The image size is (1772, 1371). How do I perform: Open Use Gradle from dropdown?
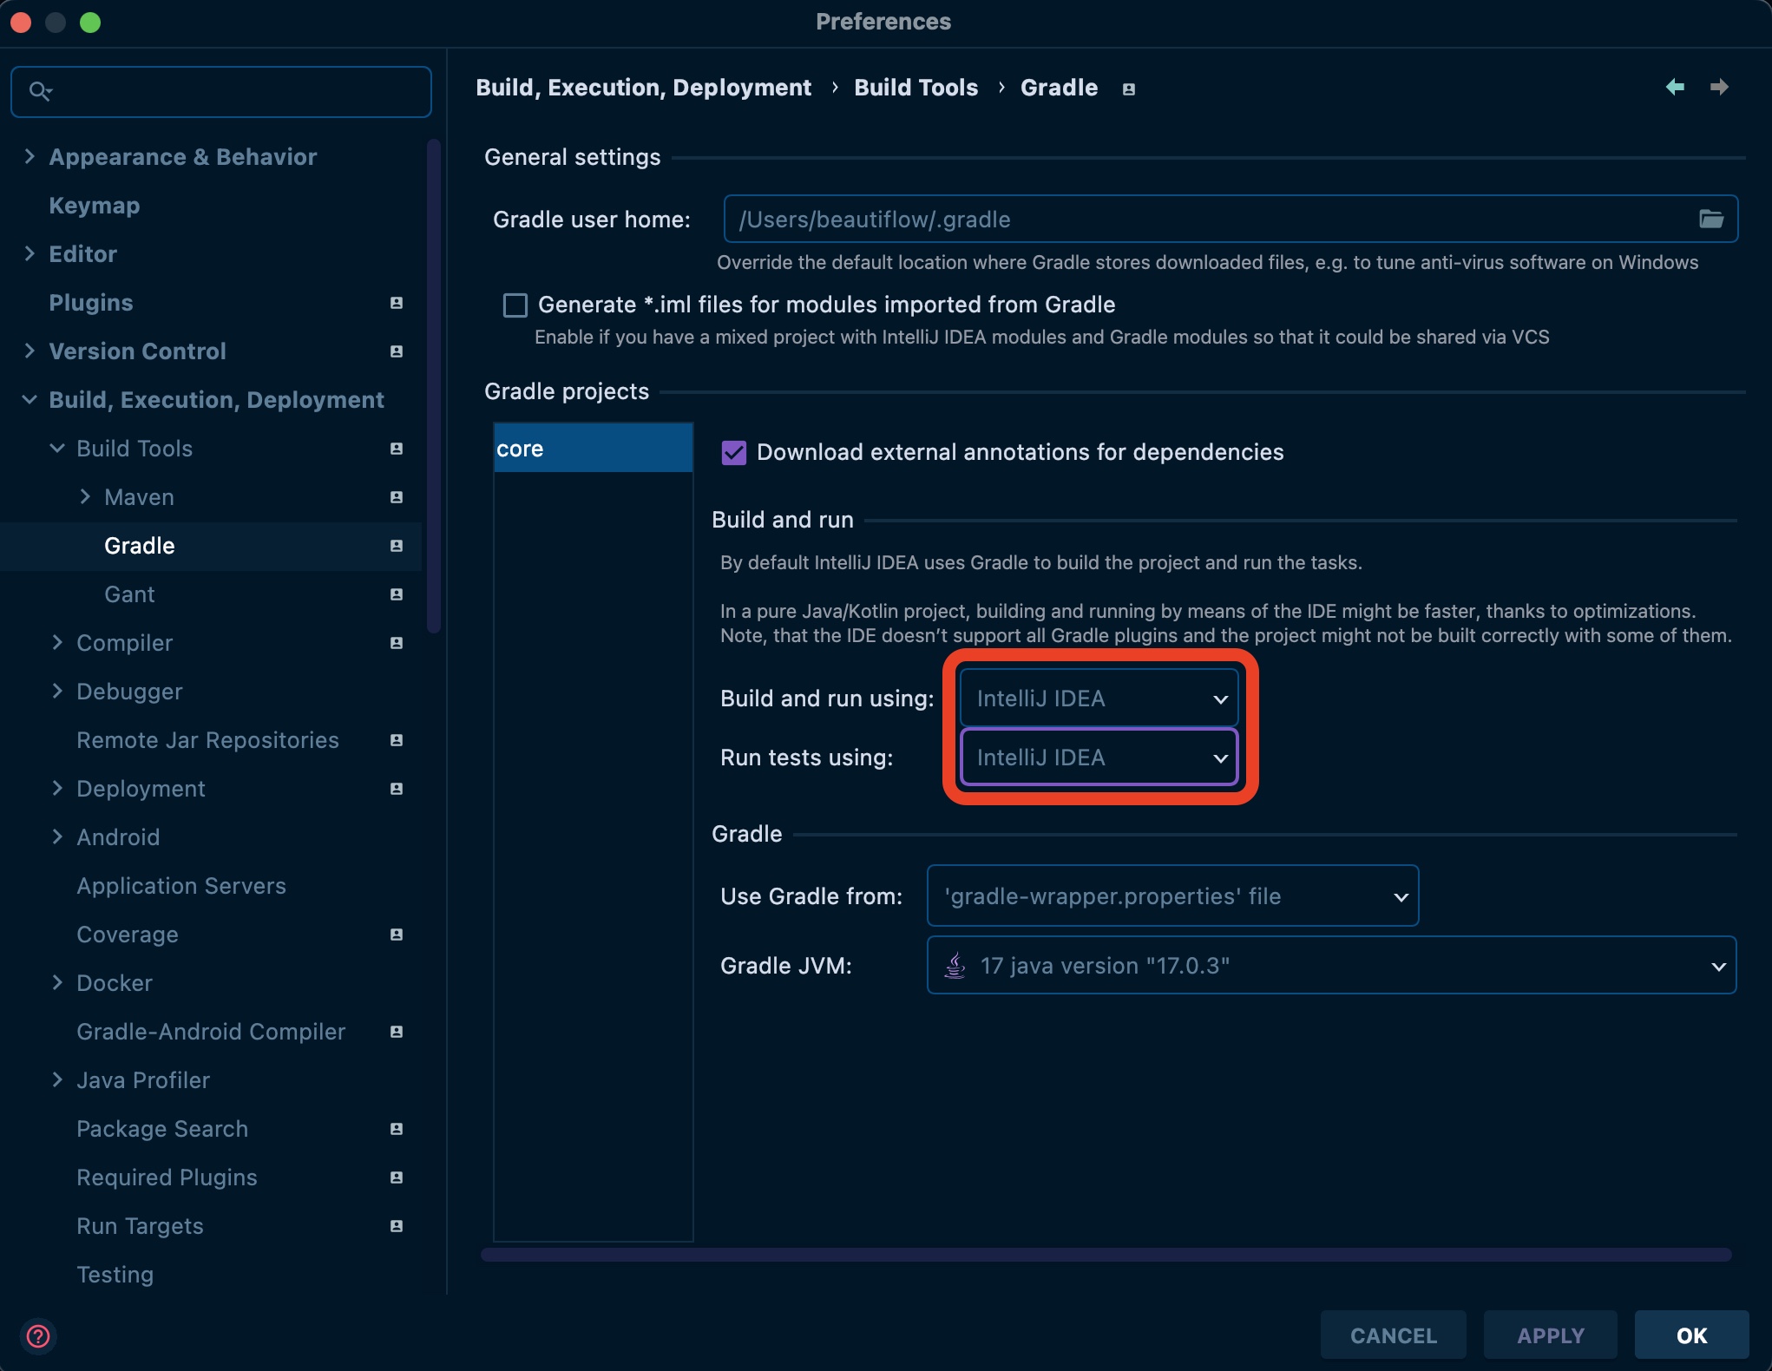click(1172, 896)
